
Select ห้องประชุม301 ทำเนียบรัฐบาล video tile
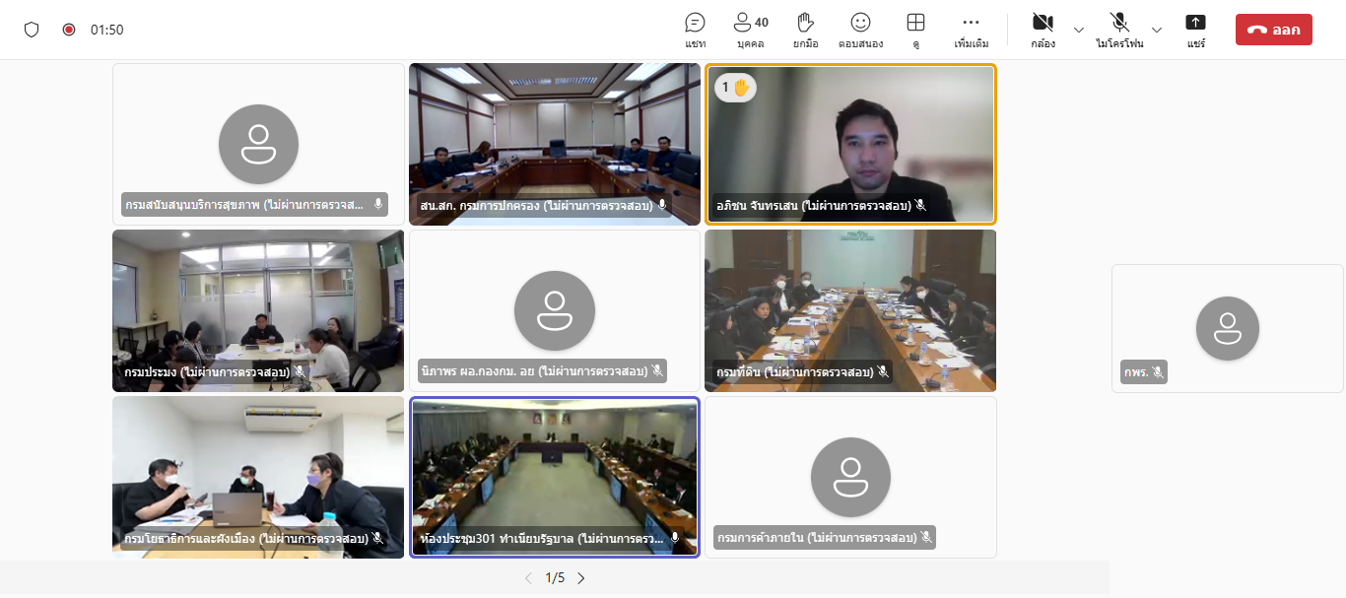554,476
